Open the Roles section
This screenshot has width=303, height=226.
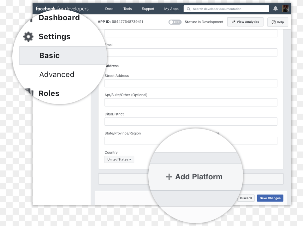[49, 93]
